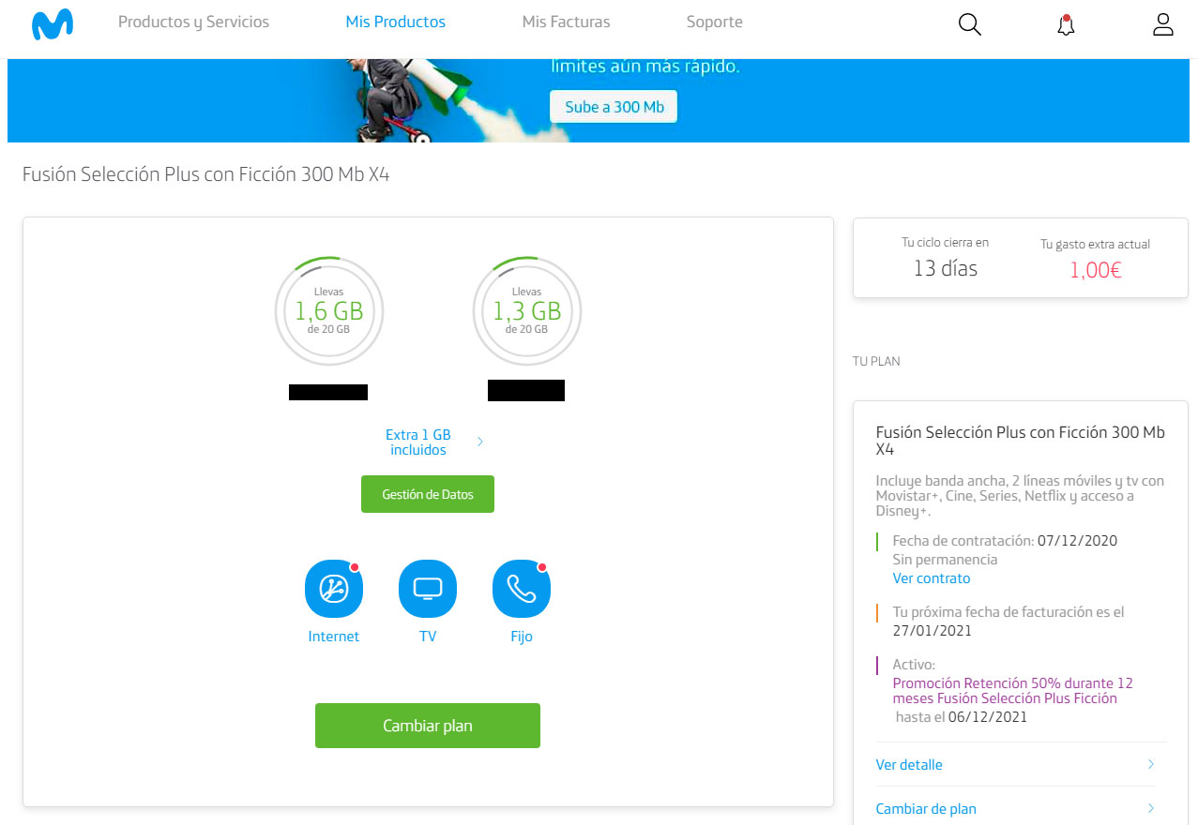Click the 27/01/2021 billing date

pos(932,631)
